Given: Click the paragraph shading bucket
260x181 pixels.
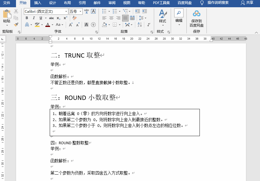Looking at the screenshot, I should pos(104,25).
